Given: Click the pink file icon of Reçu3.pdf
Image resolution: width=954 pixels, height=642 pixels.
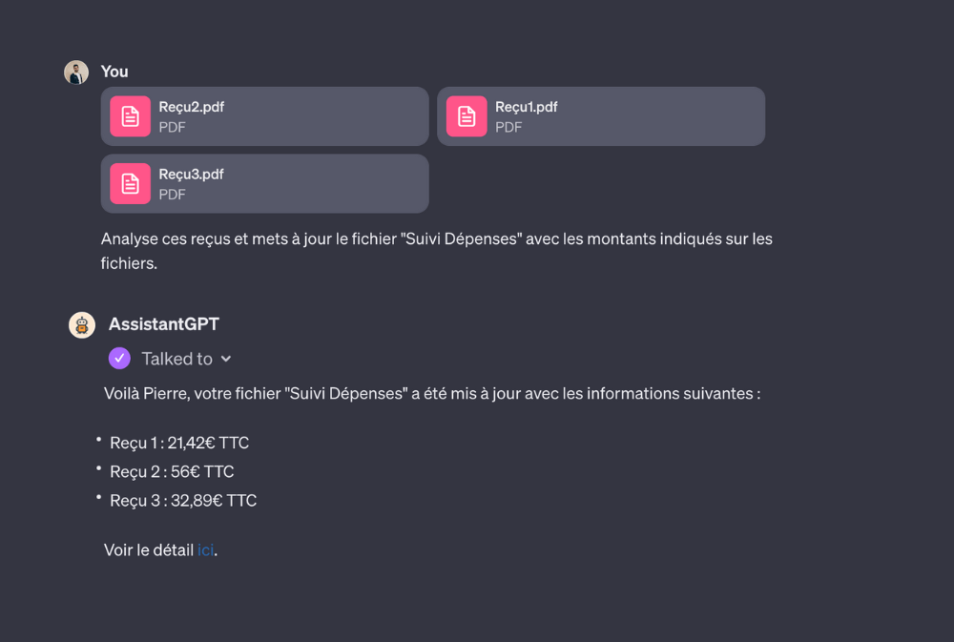Looking at the screenshot, I should click(130, 183).
